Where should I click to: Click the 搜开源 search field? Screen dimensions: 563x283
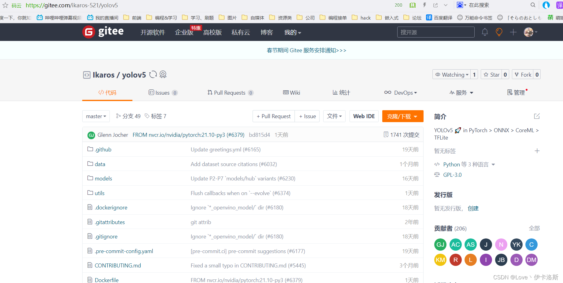point(436,32)
